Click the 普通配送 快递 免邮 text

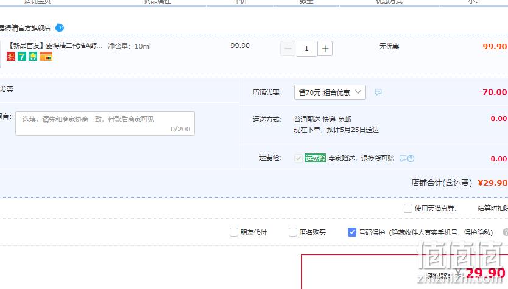point(322,119)
